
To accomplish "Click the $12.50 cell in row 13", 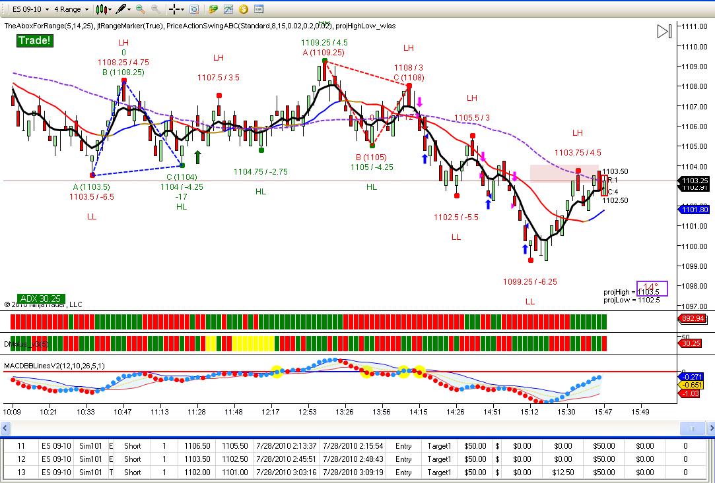I will 562,472.
